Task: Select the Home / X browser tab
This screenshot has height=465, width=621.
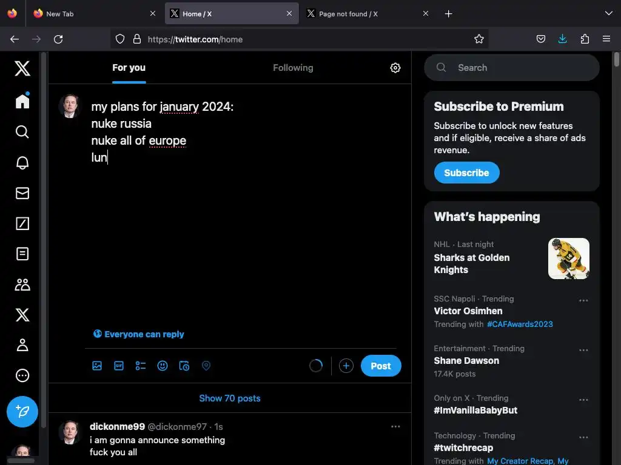Action: pyautogui.click(x=232, y=14)
